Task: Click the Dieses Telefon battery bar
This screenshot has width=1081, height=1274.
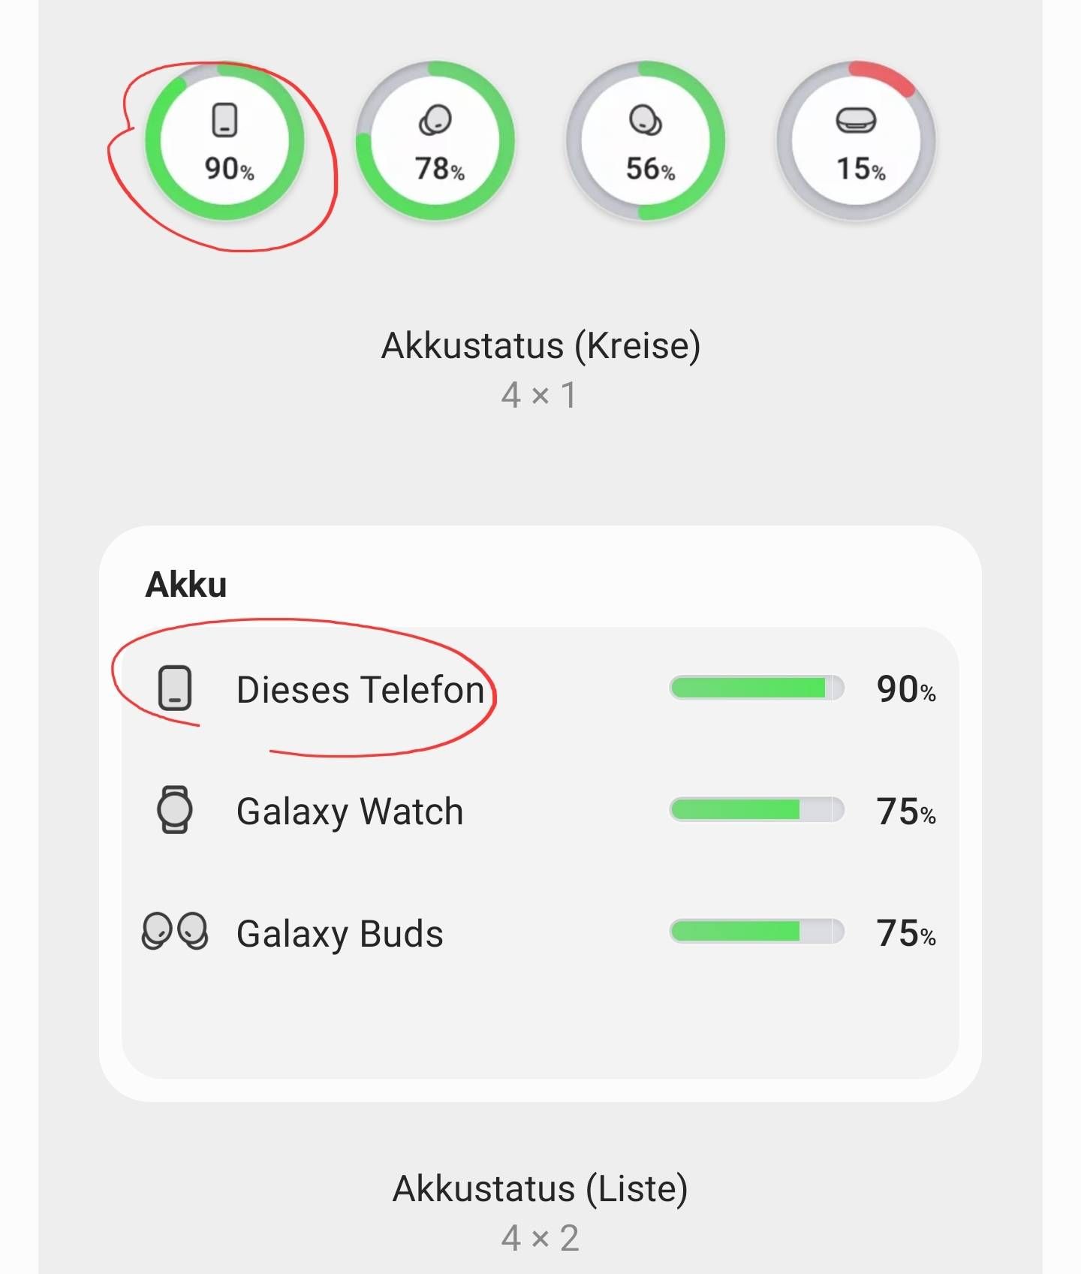Action: click(757, 688)
